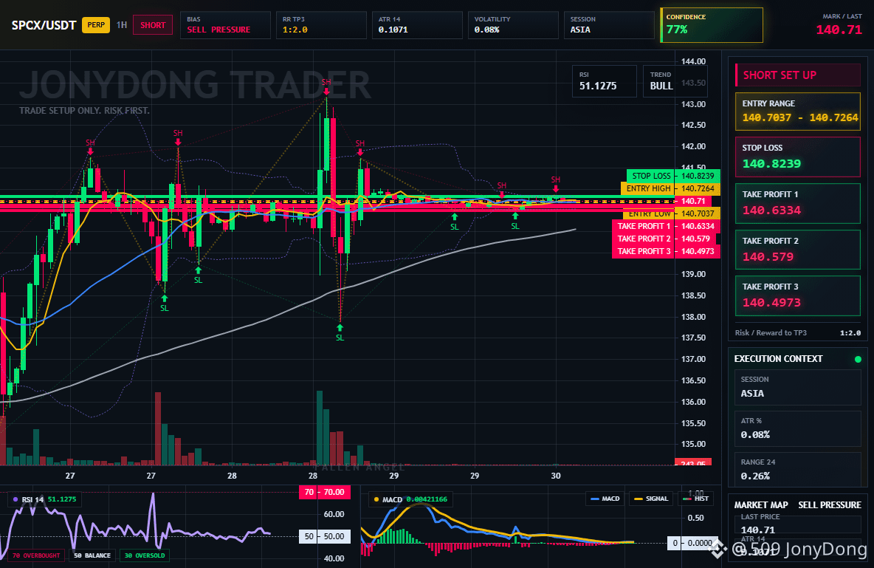874x568 pixels.
Task: Click the purple dot beside RSI 14 legend
Action: (15, 499)
